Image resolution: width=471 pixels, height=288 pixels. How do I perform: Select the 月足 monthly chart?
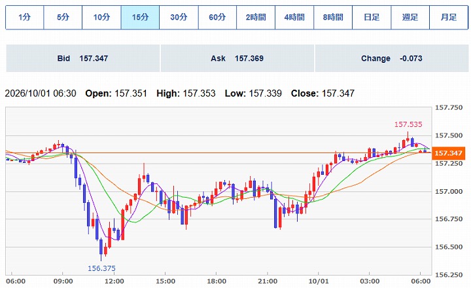coord(449,17)
